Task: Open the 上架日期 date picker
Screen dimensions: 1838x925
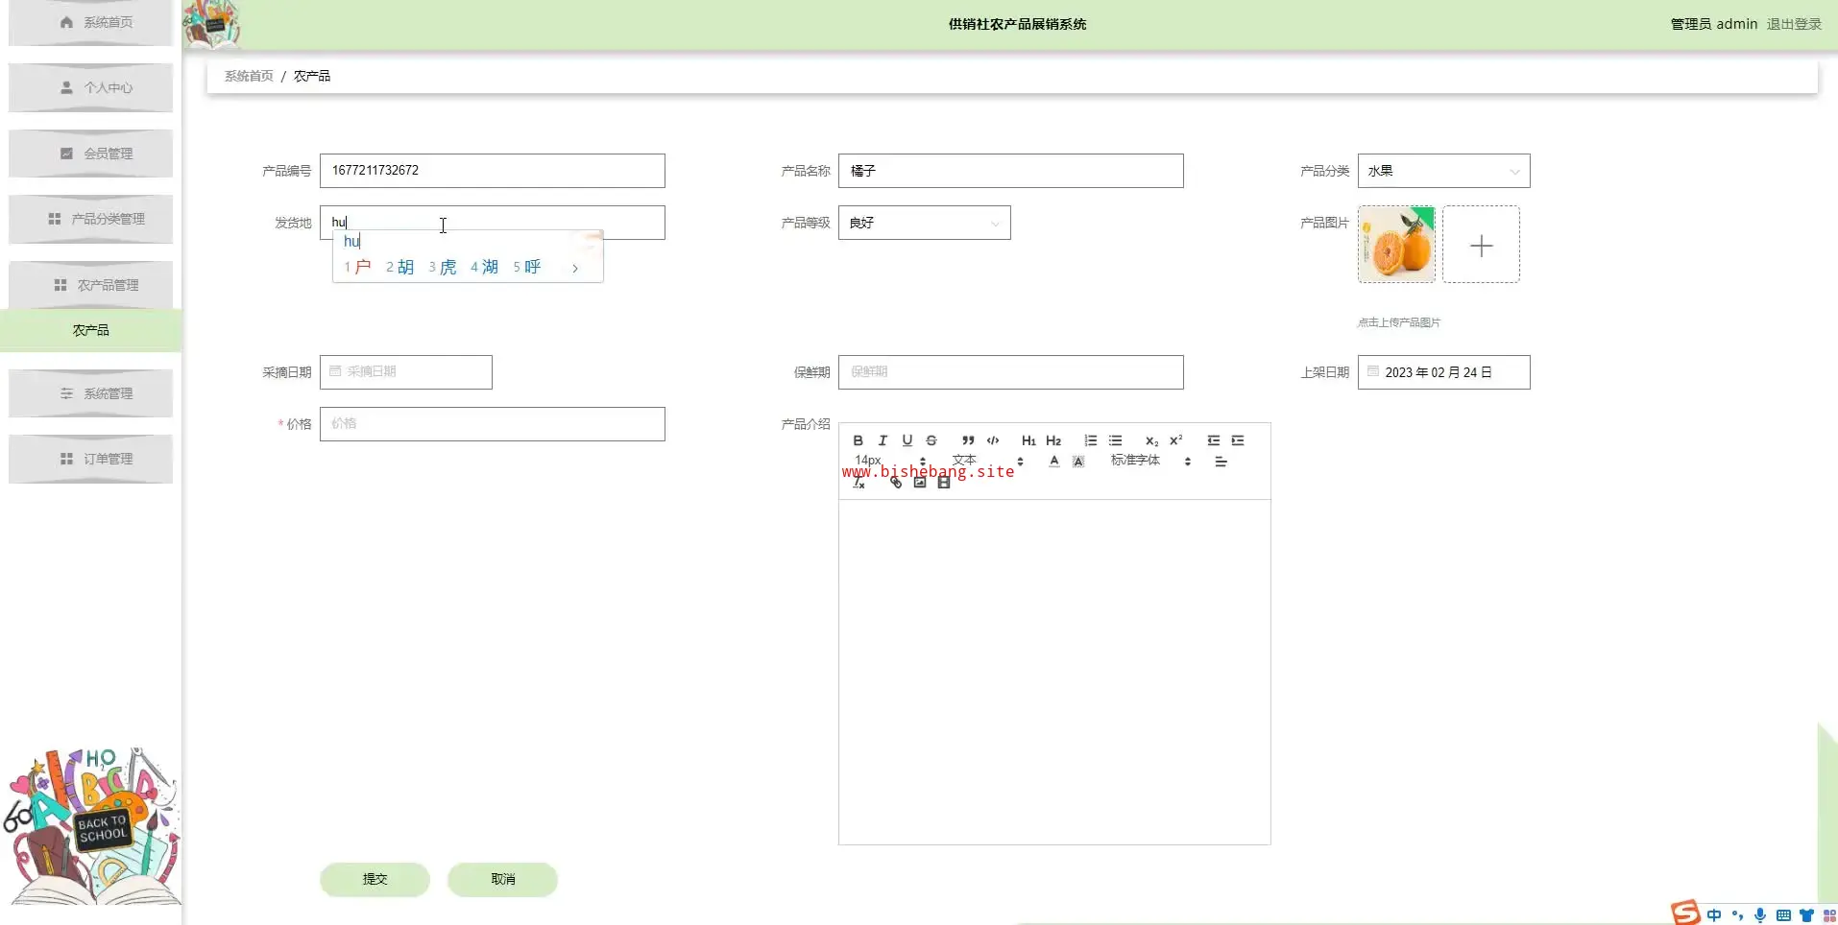Action: (x=1443, y=372)
